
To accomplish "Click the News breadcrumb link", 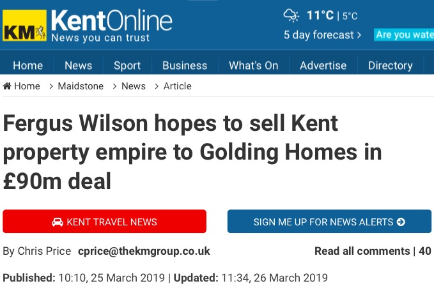I will pyautogui.click(x=134, y=86).
